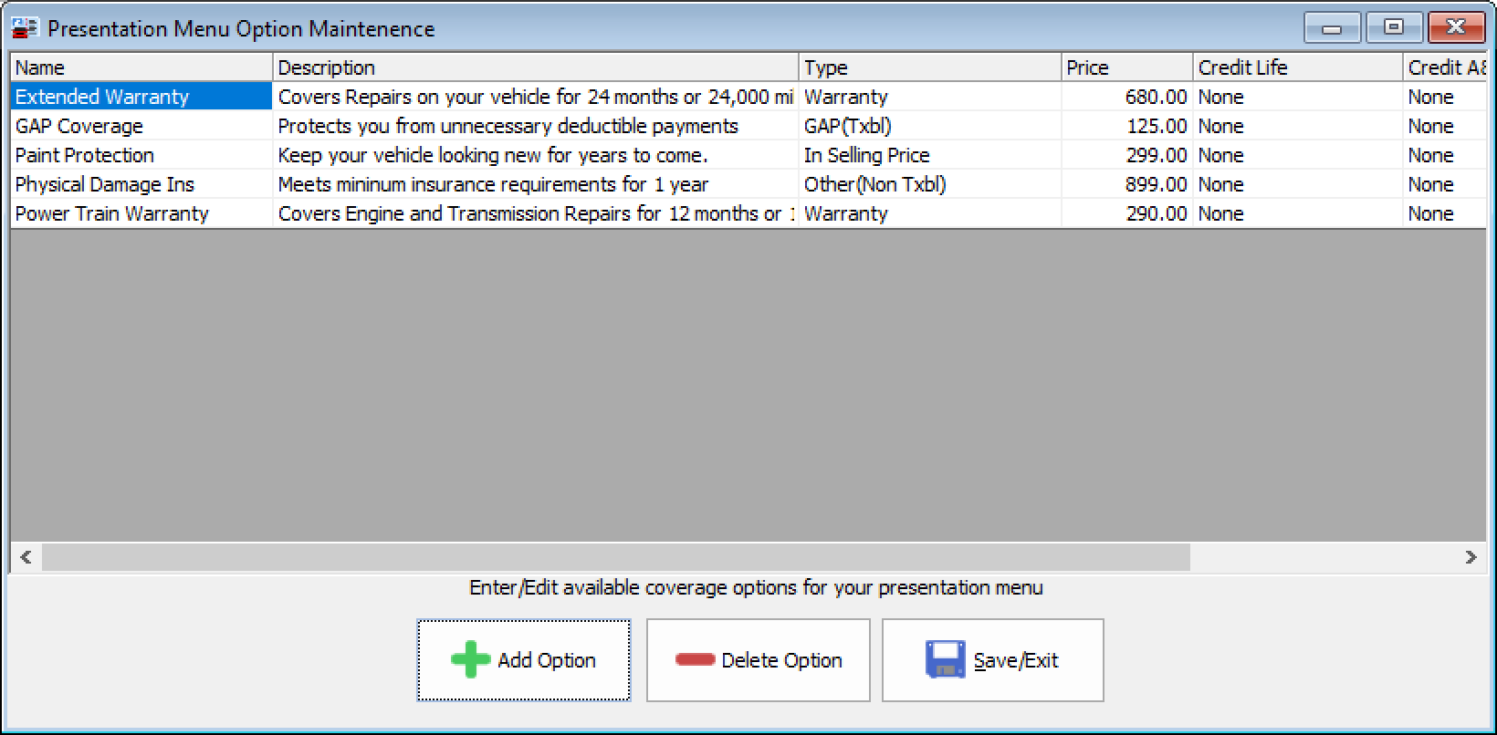Click the floppy disk Save/Exit icon

click(945, 659)
